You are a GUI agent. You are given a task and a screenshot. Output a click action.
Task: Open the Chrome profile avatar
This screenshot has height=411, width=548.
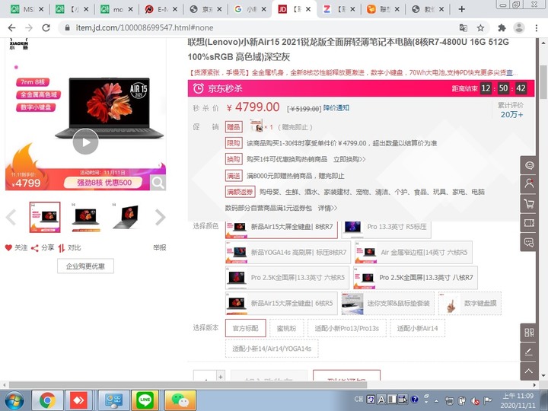(x=519, y=27)
